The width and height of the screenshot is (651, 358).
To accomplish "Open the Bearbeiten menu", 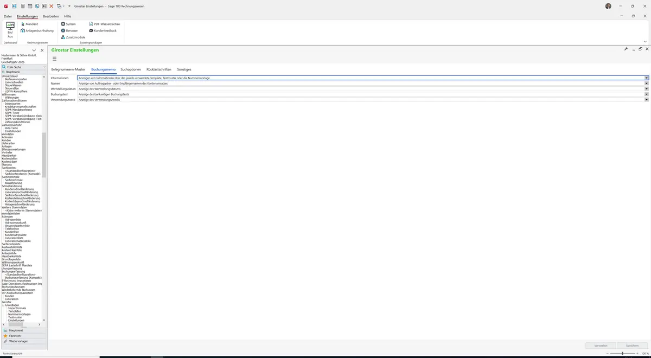I will [x=51, y=16].
